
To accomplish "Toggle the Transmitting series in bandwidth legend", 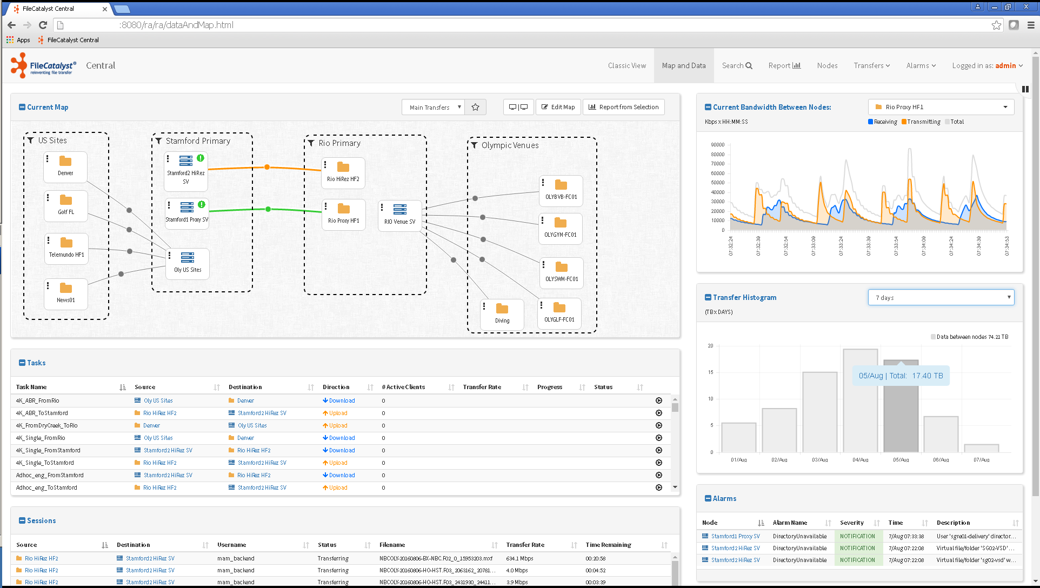I will pos(921,122).
